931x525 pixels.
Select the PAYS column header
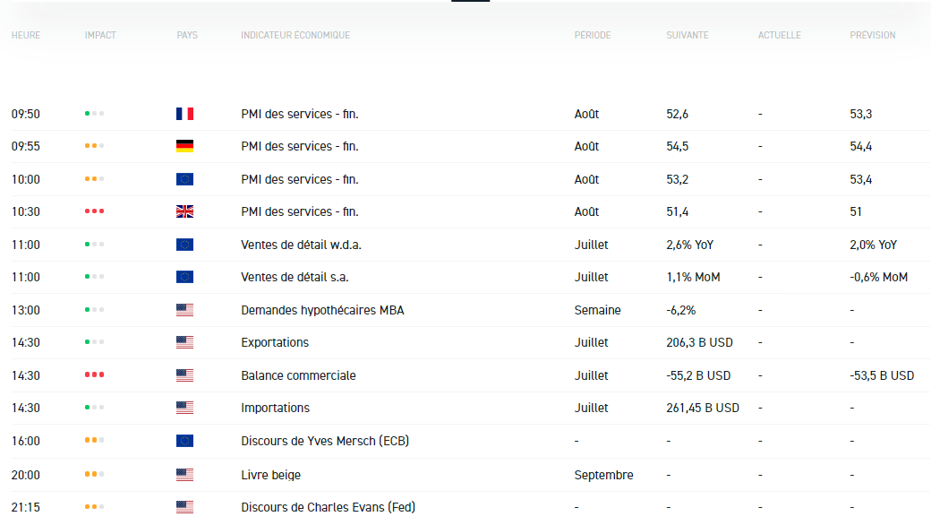click(x=187, y=36)
